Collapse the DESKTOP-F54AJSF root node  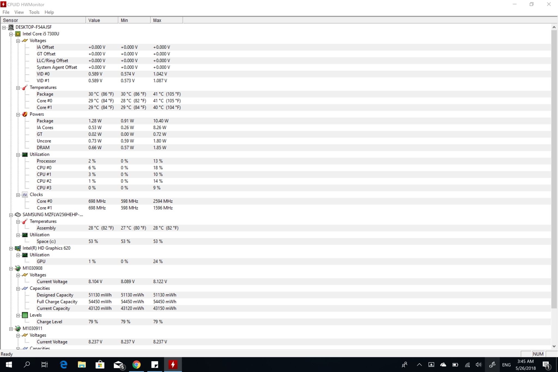click(x=4, y=27)
